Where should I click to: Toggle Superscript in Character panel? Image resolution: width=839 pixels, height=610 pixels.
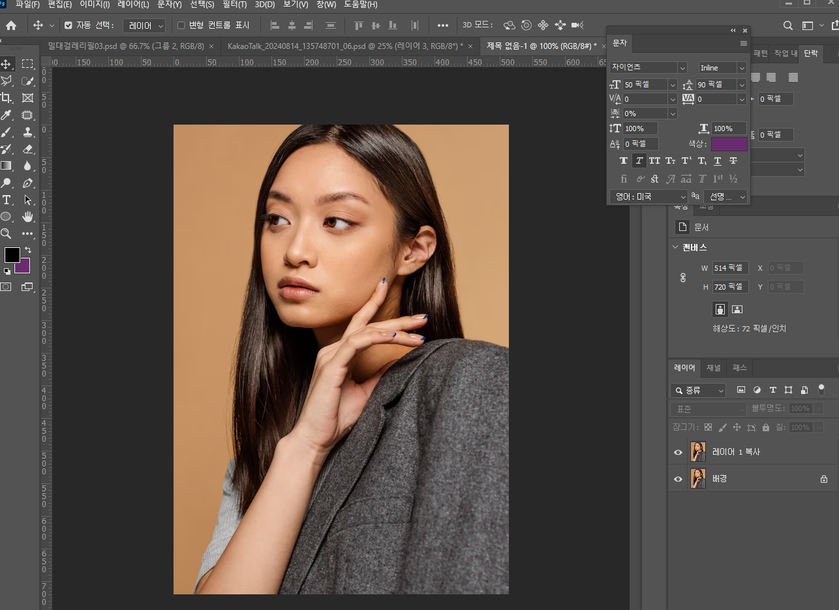click(686, 160)
